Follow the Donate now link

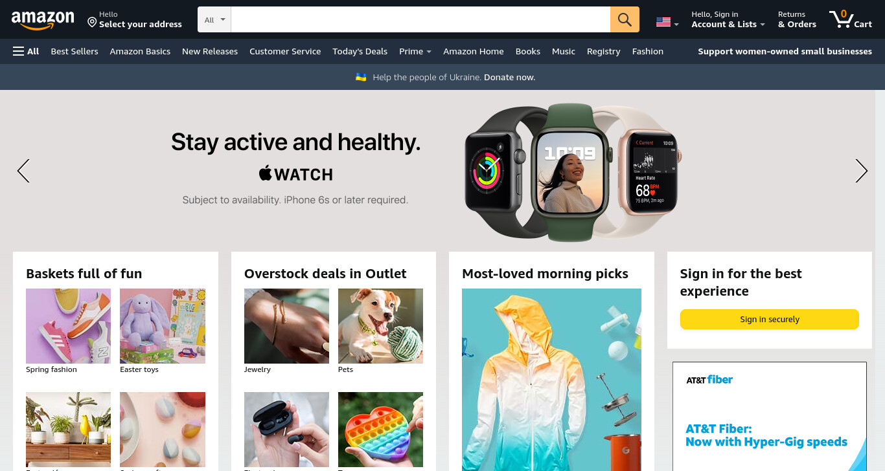[x=509, y=77]
